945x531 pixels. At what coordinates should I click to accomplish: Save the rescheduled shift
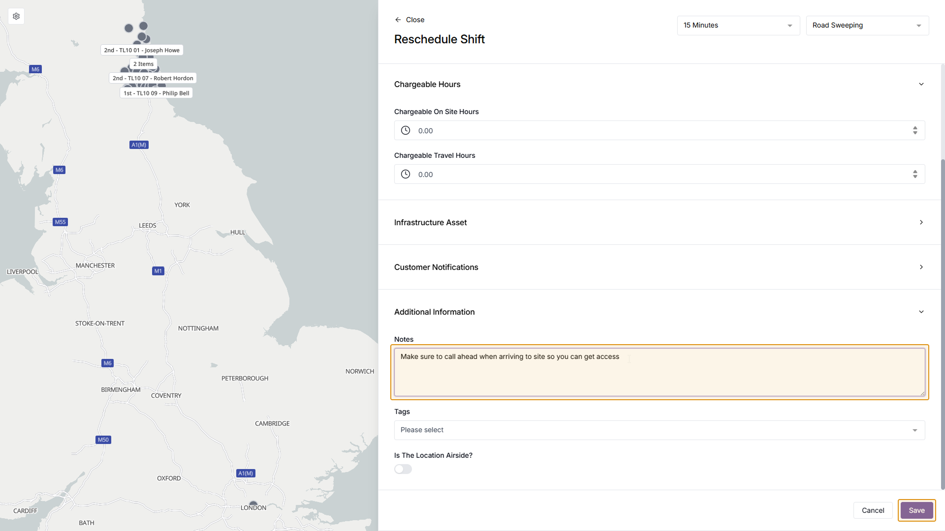pos(916,510)
